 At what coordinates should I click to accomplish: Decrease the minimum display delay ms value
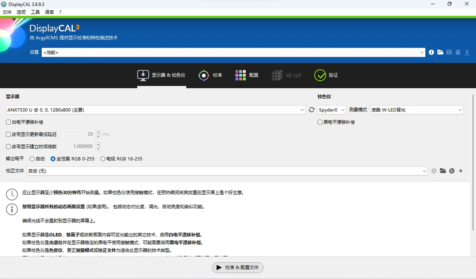click(x=98, y=137)
